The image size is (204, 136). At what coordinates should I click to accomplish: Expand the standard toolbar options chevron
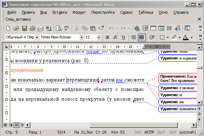coord(200,28)
